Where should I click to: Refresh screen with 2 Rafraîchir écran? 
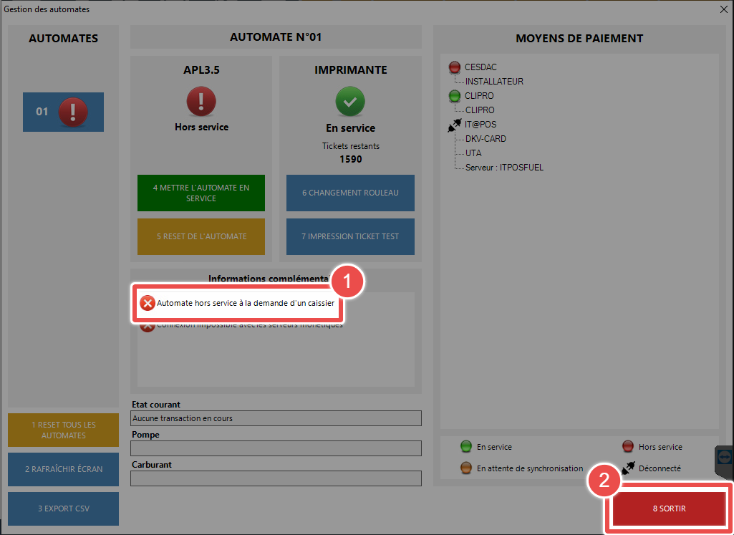pos(63,469)
